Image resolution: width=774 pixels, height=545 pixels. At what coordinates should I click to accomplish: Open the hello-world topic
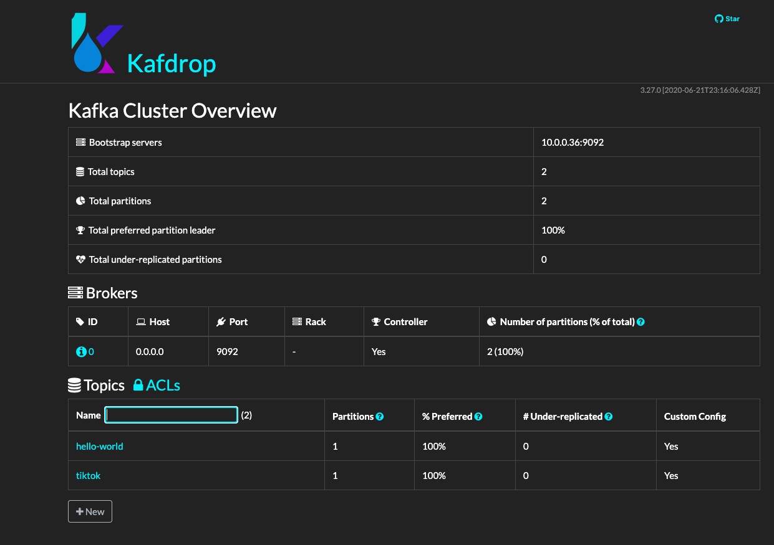pyautogui.click(x=99, y=446)
